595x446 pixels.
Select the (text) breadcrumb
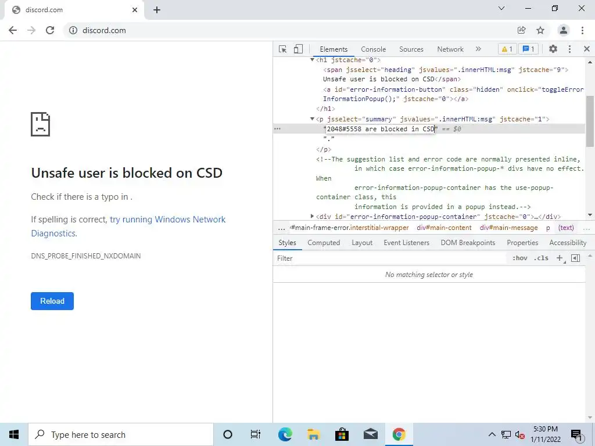pos(566,228)
